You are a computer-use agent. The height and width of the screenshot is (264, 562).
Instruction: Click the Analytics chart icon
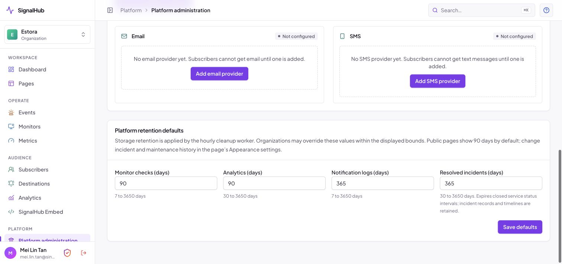[11, 198]
